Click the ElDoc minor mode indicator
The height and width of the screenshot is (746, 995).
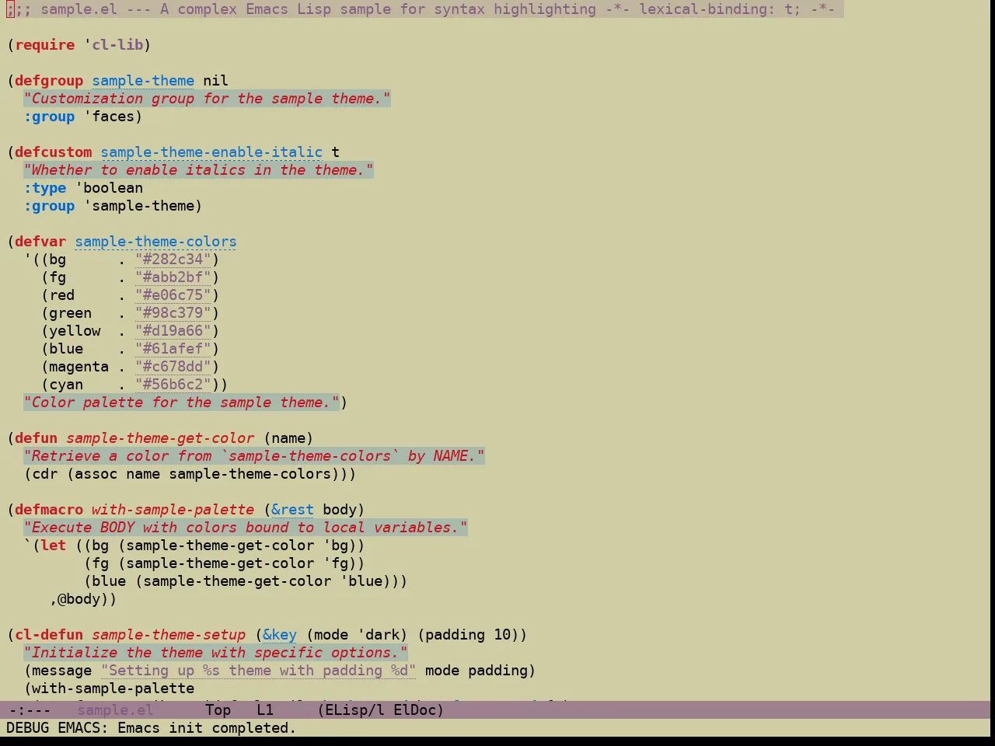point(414,709)
